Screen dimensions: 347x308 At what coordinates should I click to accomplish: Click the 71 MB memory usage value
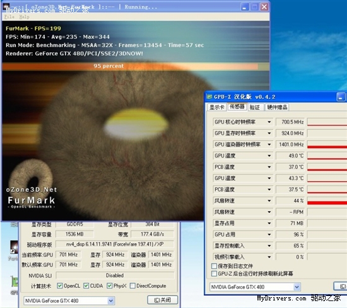point(290,224)
